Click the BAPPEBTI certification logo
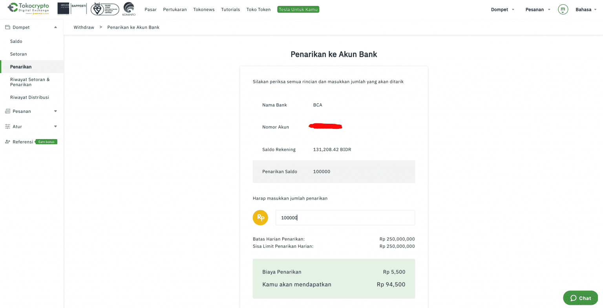This screenshot has width=603, height=308. click(72, 8)
